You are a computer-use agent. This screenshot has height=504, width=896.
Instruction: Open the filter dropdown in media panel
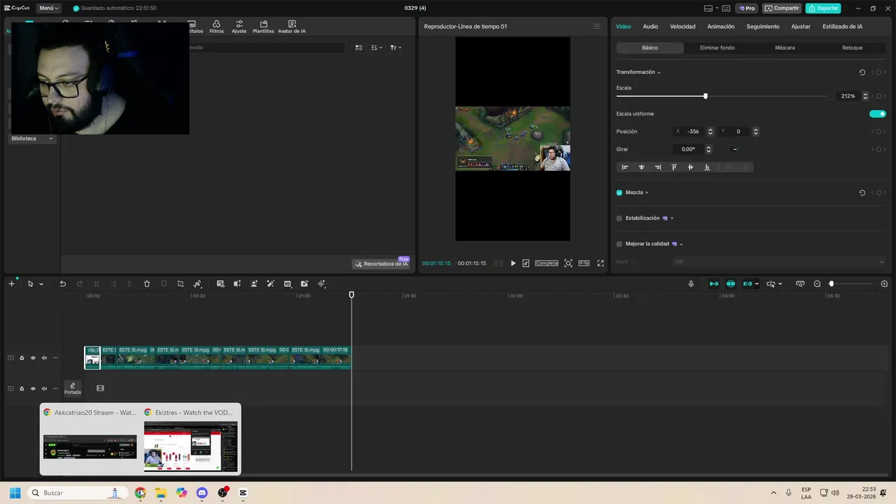pyautogui.click(x=395, y=48)
